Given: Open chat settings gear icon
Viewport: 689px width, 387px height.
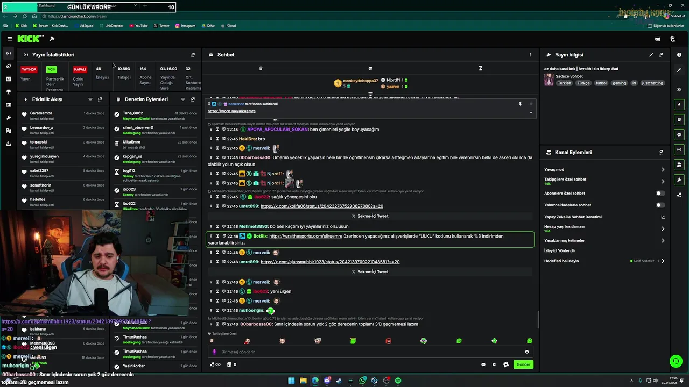Looking at the screenshot, I should (x=494, y=364).
